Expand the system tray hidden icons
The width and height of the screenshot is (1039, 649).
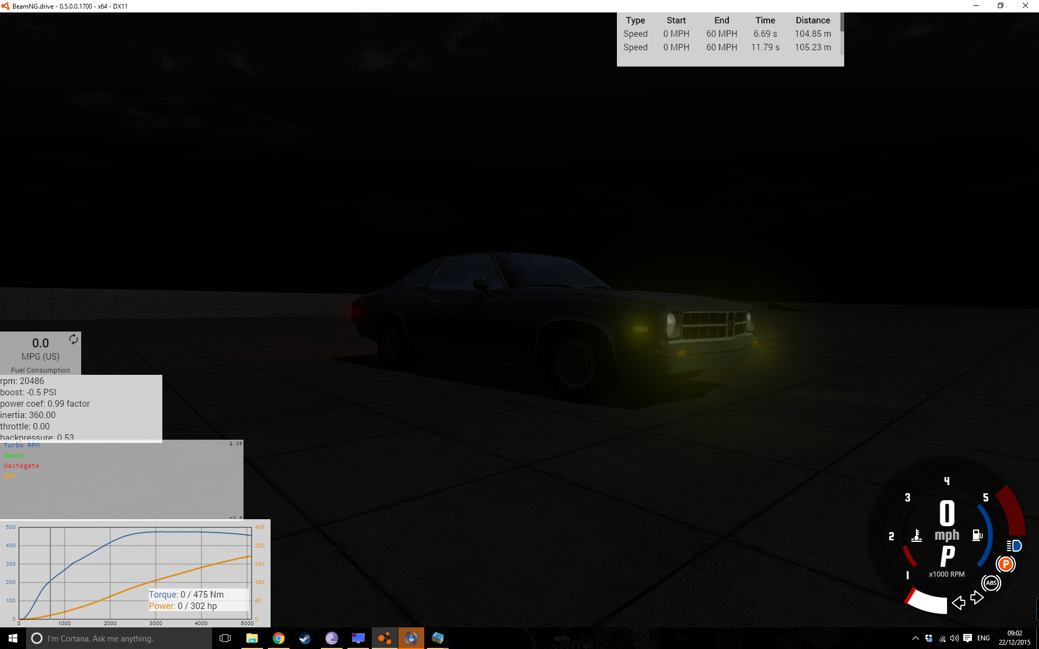click(915, 638)
